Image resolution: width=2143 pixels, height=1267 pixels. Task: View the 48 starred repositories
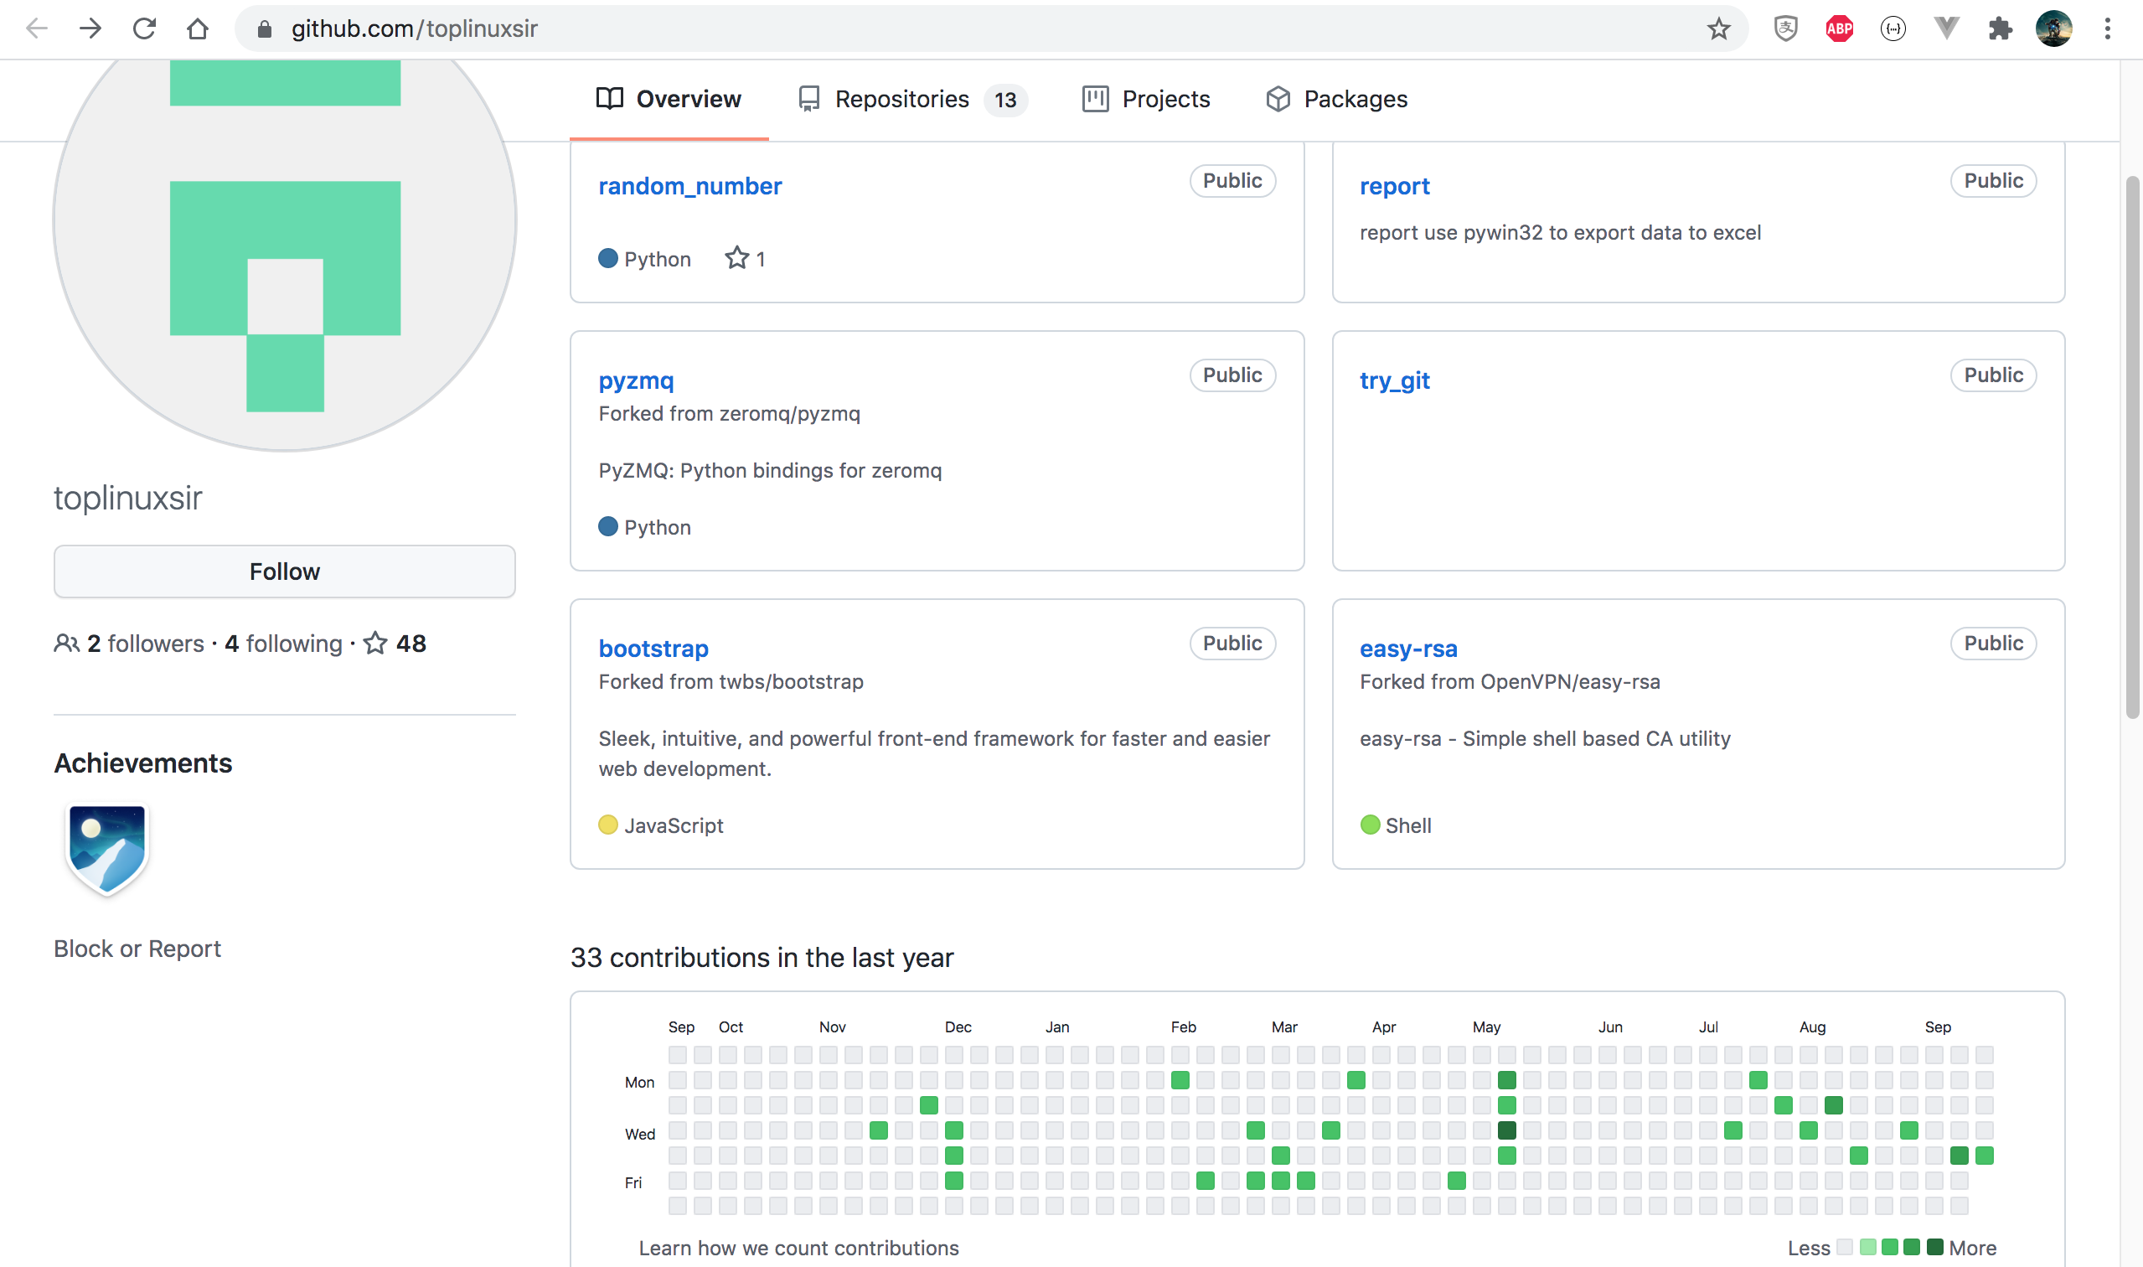click(x=395, y=644)
